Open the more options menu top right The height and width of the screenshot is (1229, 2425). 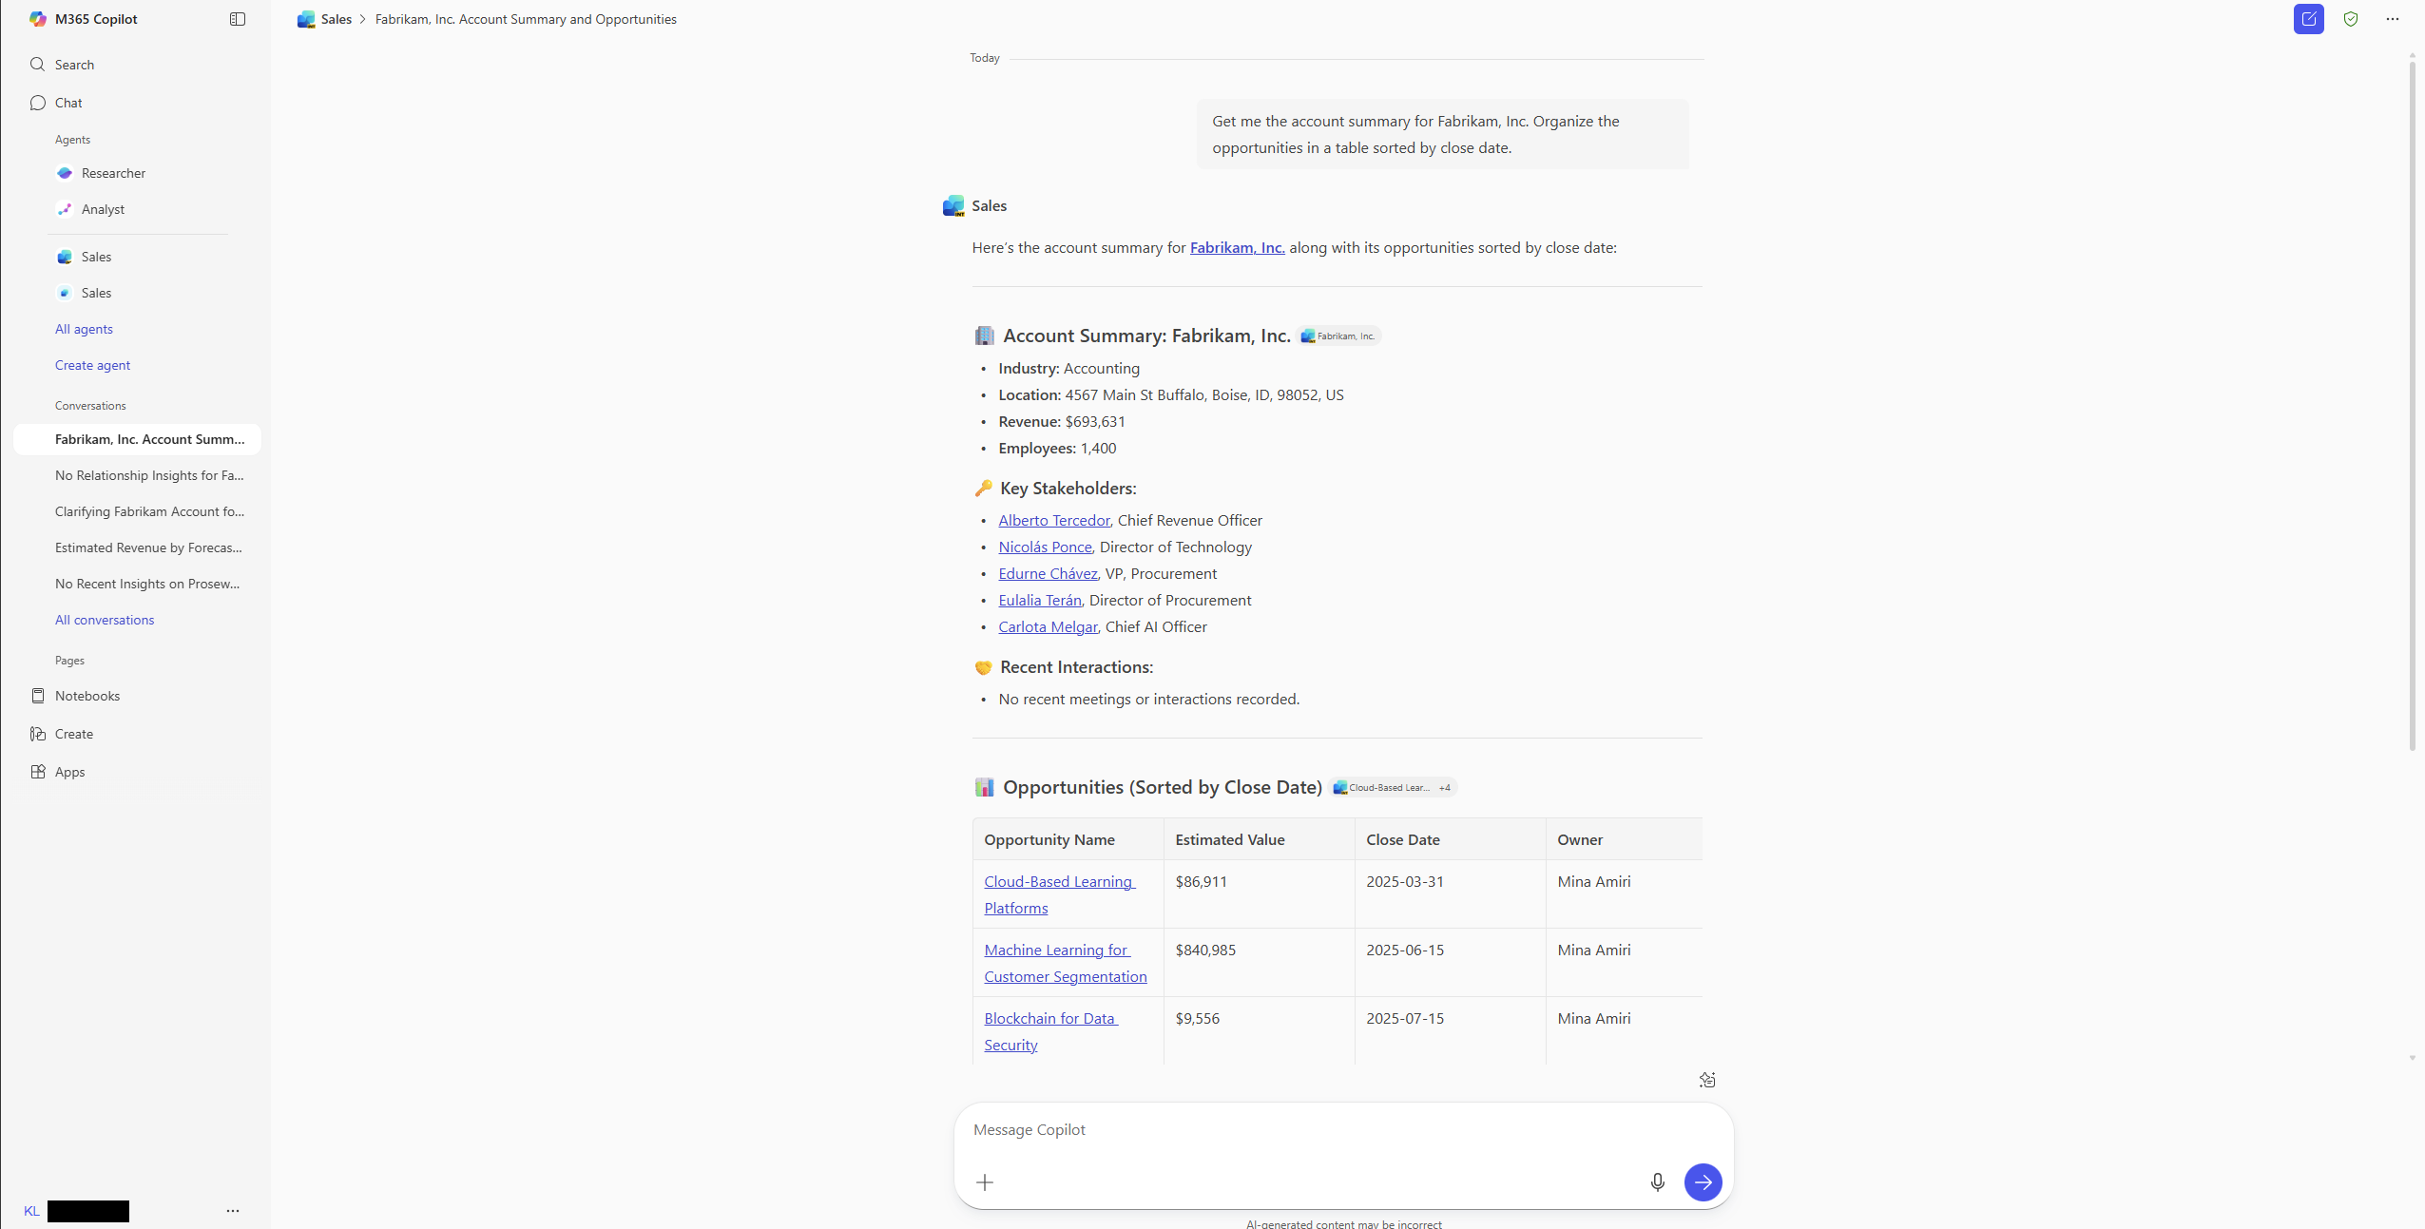[2393, 19]
